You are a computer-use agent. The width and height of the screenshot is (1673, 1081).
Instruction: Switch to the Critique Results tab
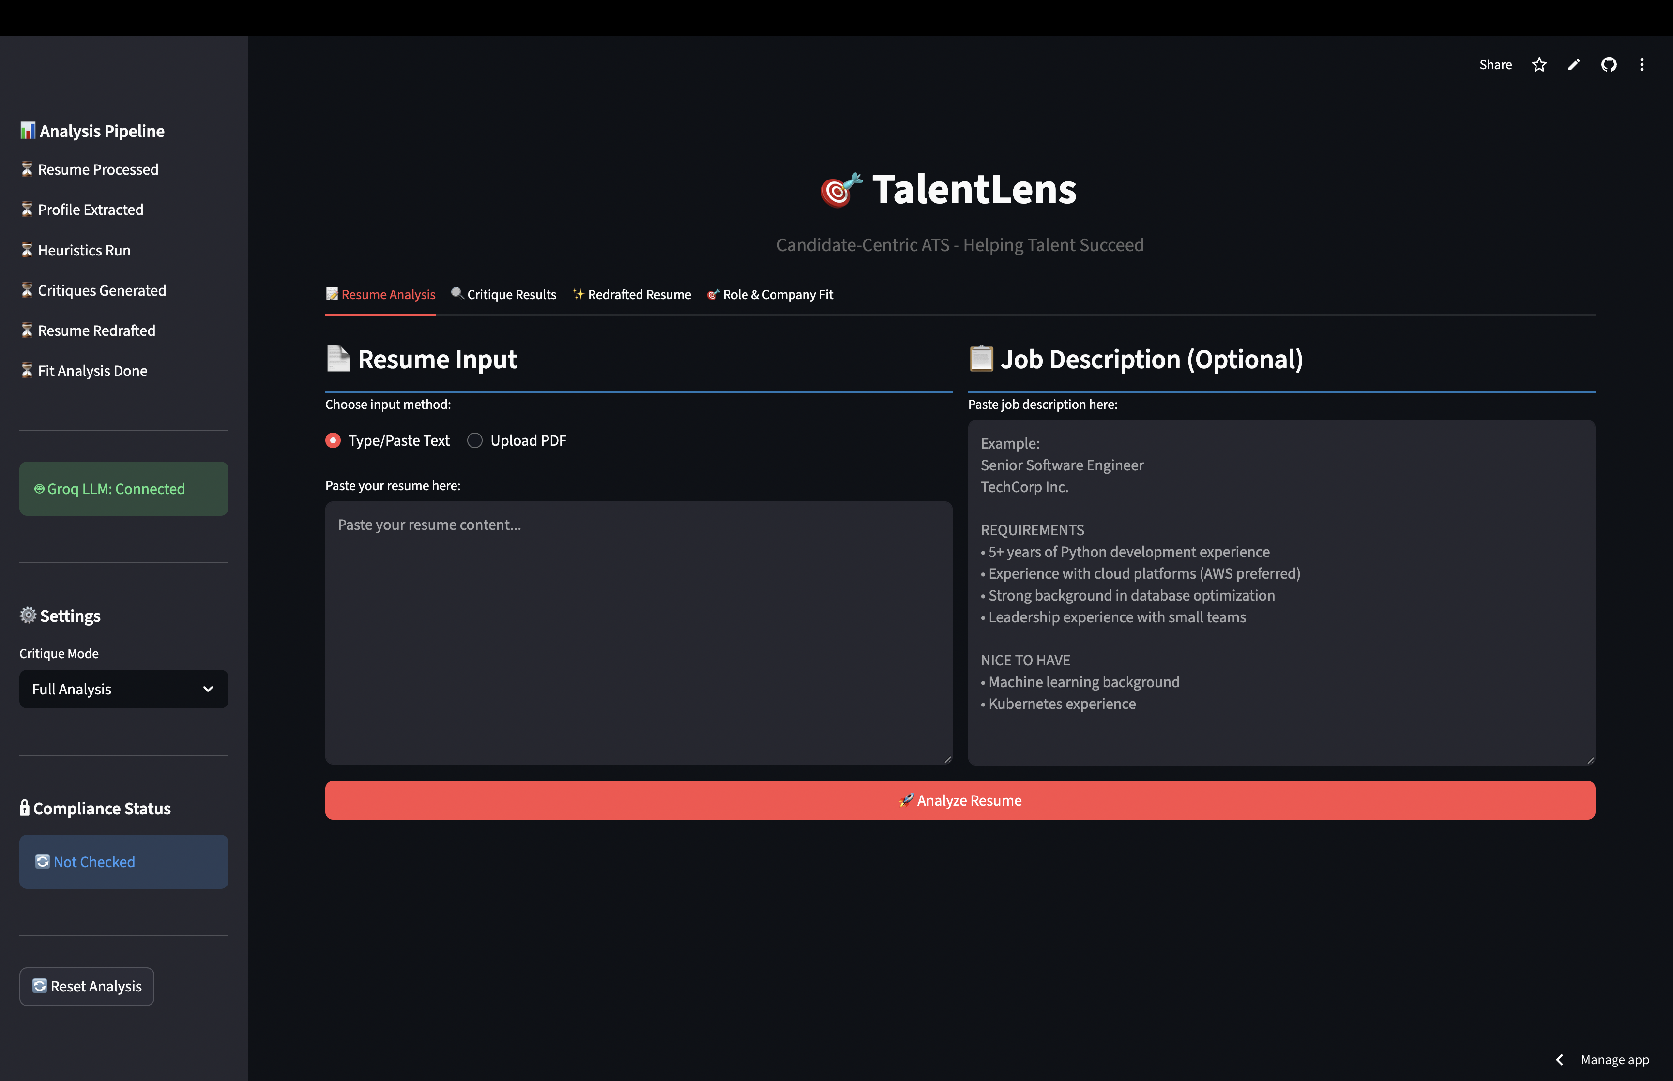(x=503, y=295)
